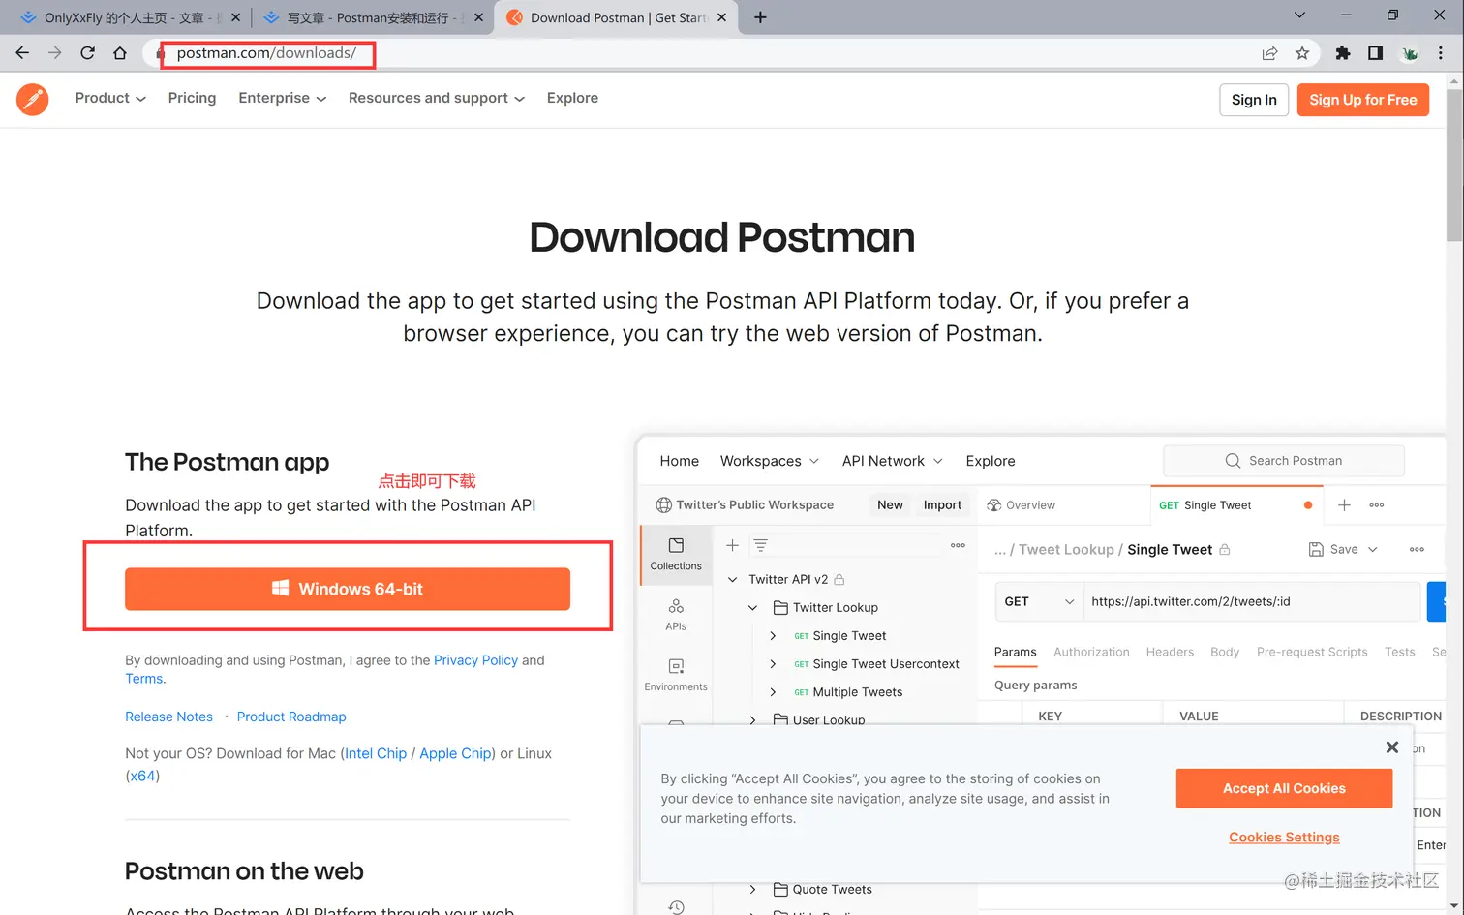Click the request URL field in the preview
The width and height of the screenshot is (1464, 915).
pos(1252,601)
